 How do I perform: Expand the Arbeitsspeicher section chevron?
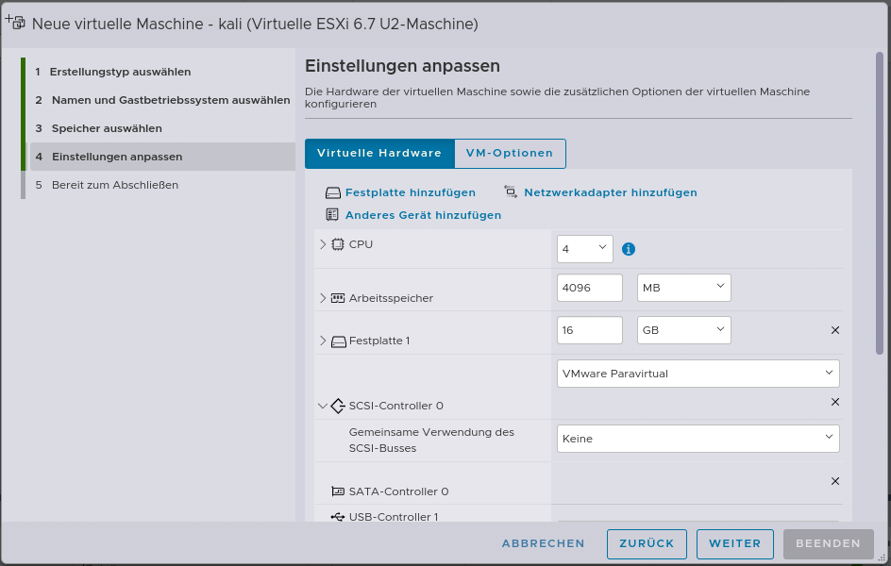[x=322, y=297]
